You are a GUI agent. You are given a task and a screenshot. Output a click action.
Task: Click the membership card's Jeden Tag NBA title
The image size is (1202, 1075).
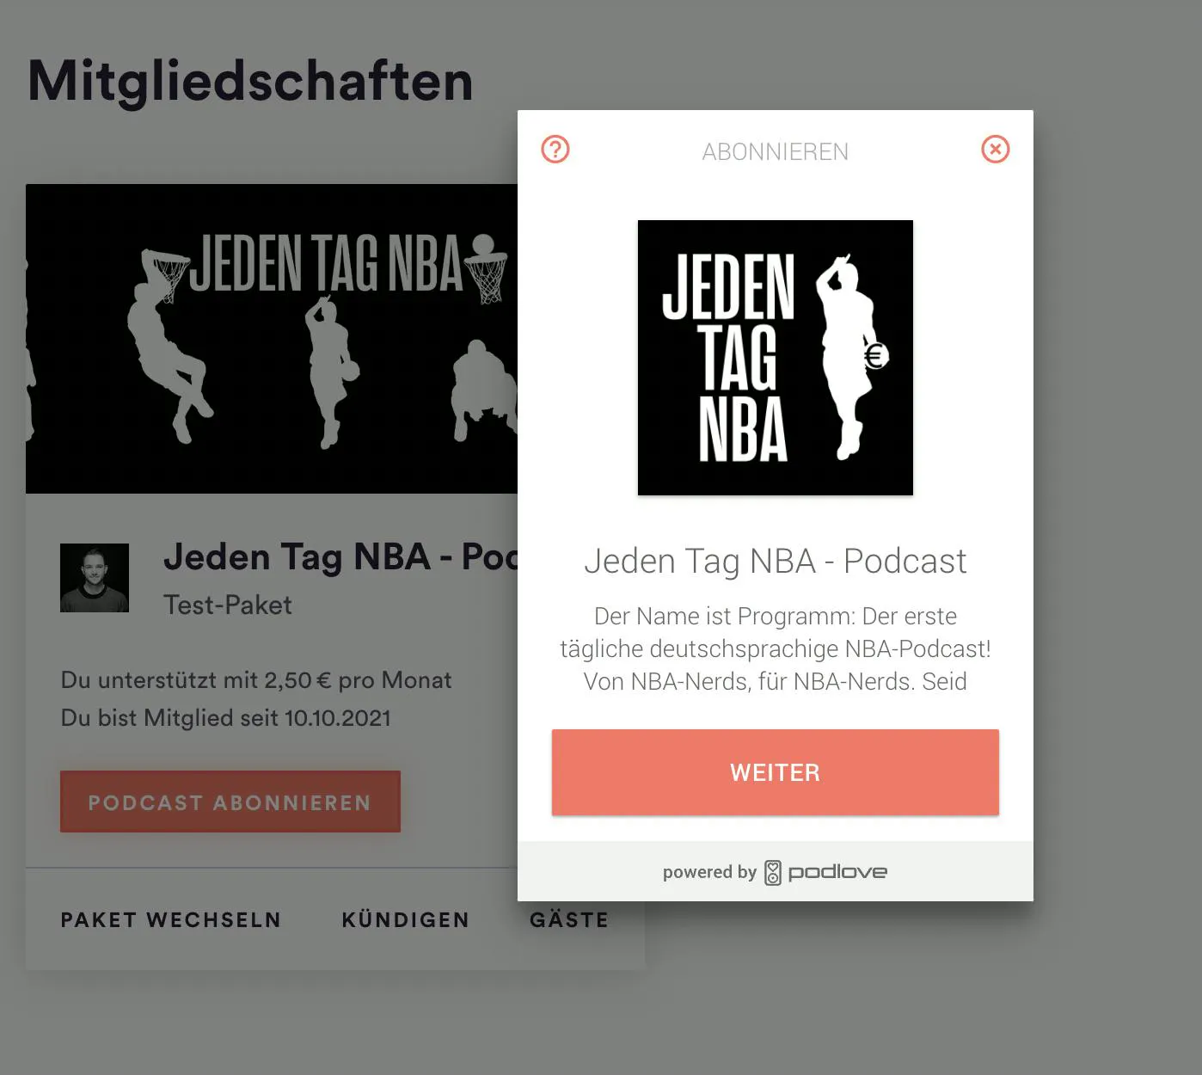pyautogui.click(x=340, y=557)
